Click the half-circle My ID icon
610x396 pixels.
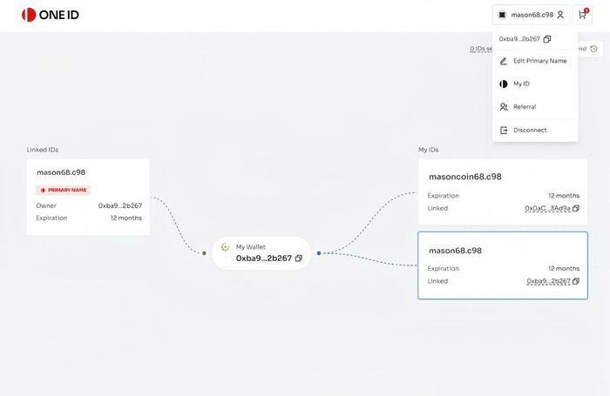504,84
